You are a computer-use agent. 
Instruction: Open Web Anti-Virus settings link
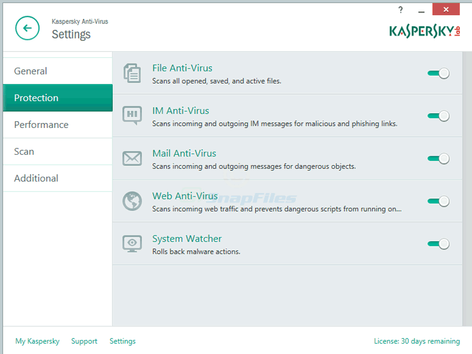click(185, 196)
